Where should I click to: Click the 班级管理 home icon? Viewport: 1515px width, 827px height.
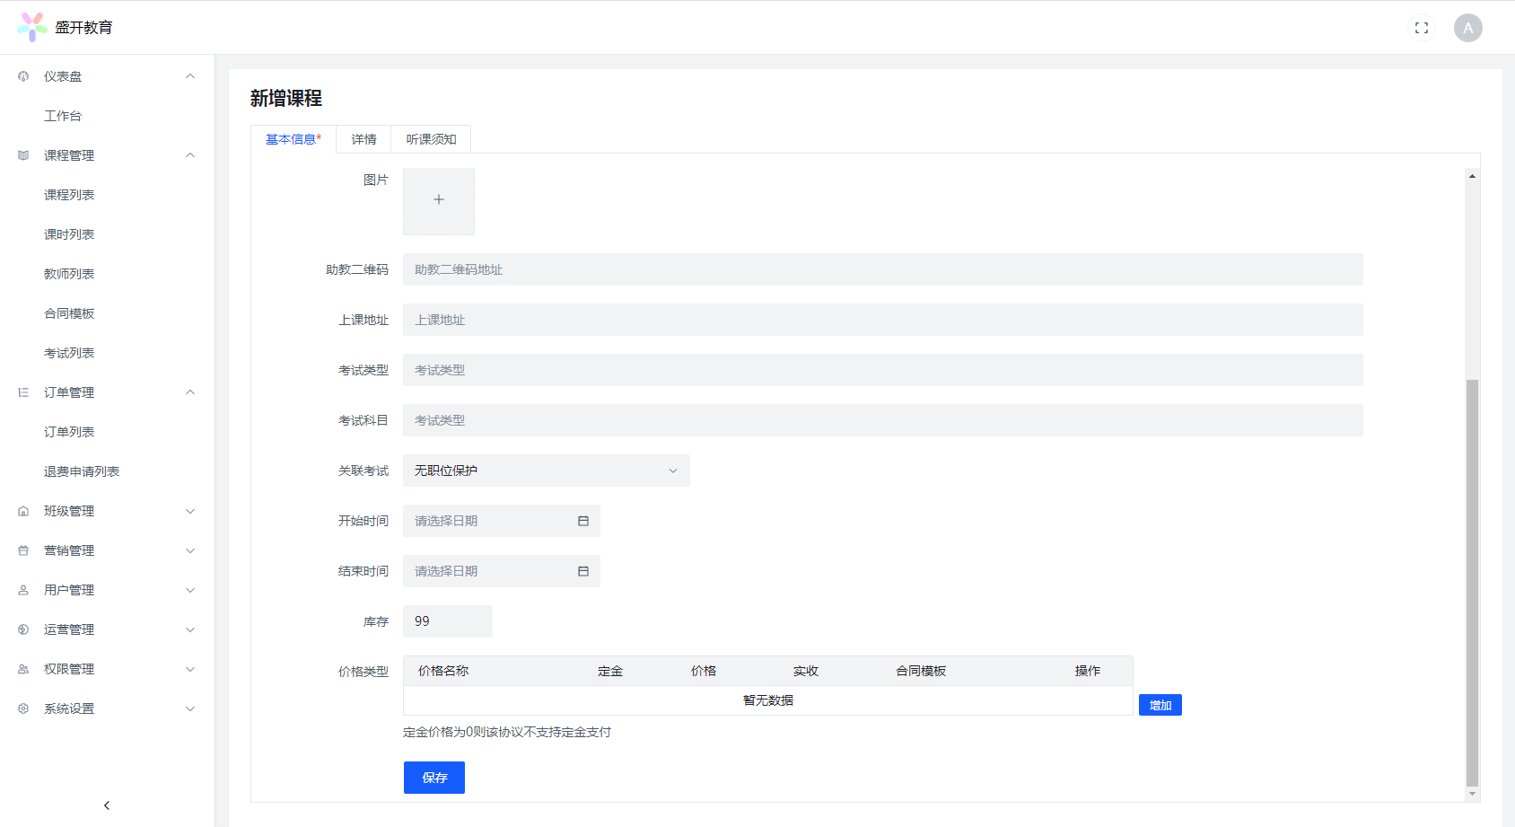[23, 511]
